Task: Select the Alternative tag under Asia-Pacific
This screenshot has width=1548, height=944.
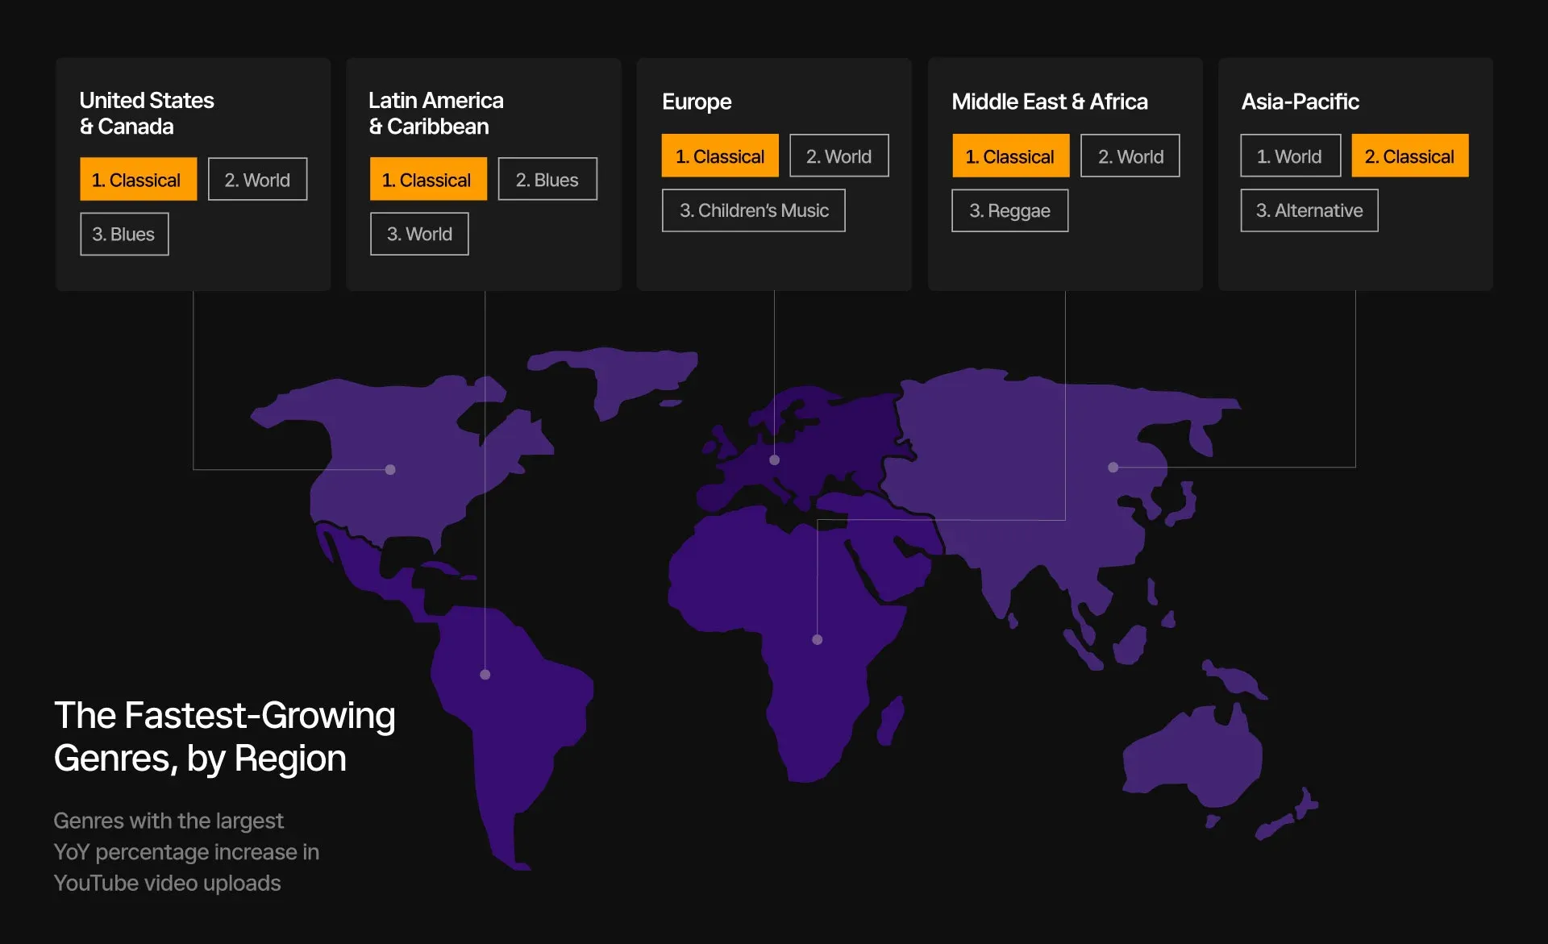Action: click(1309, 210)
